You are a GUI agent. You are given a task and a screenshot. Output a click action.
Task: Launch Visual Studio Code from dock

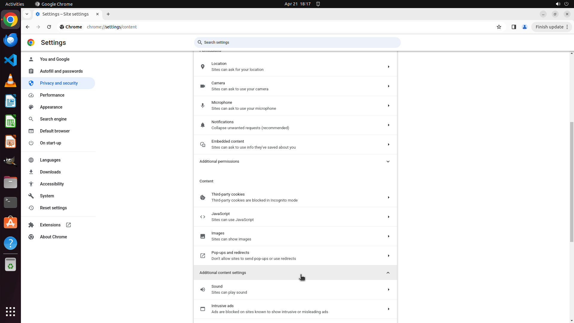point(10,60)
